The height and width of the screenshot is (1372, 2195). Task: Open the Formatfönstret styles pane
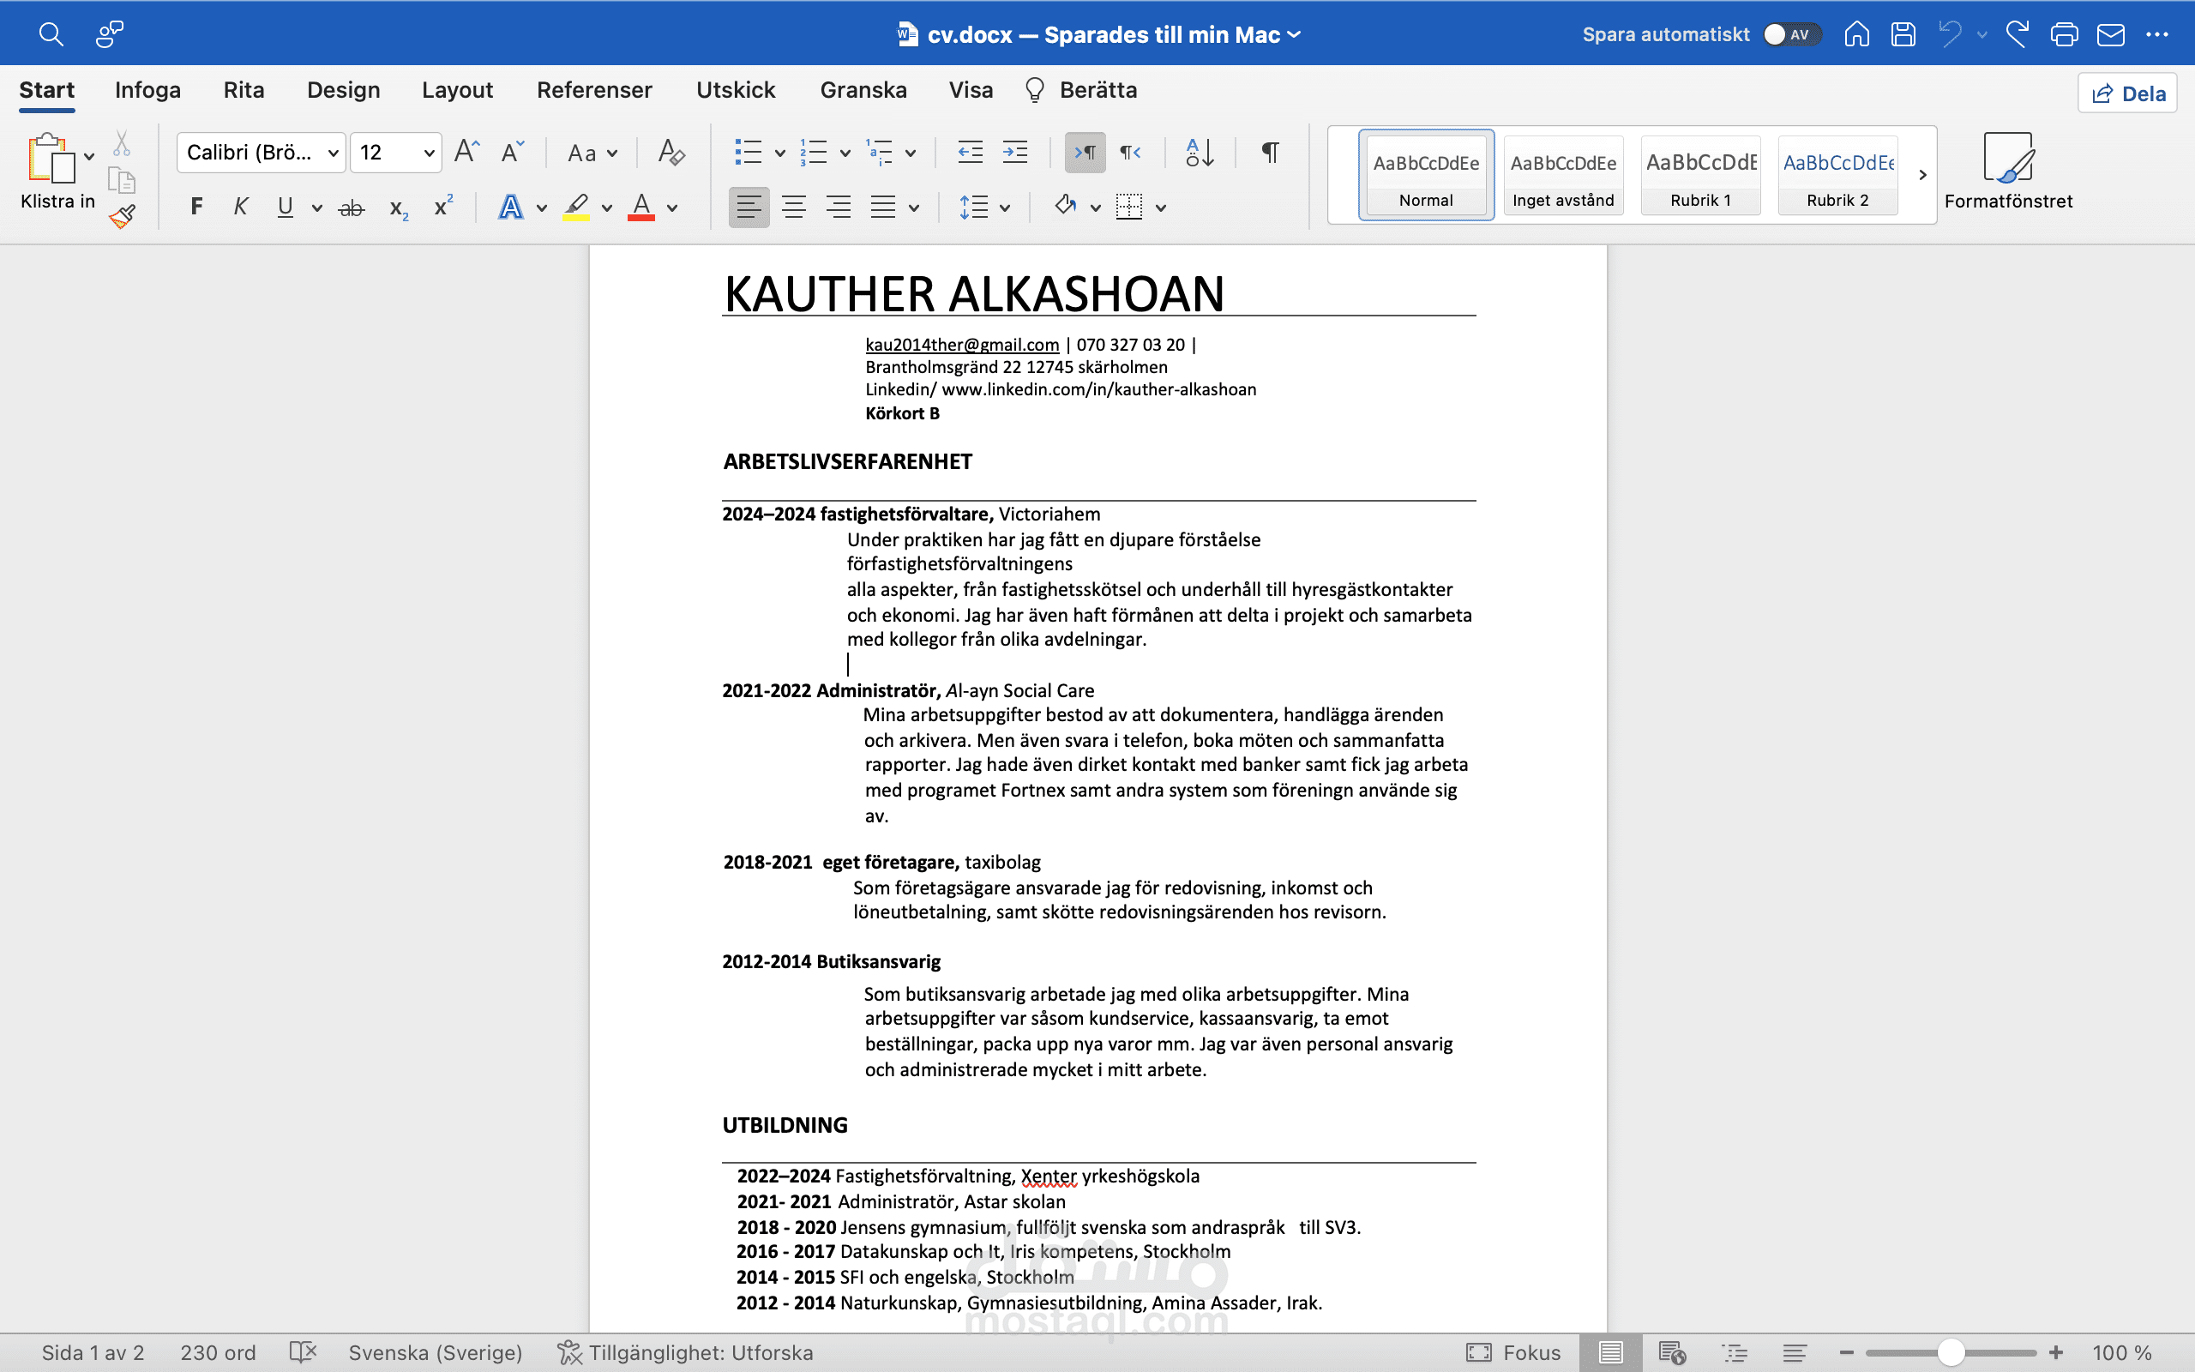pyautogui.click(x=2008, y=171)
